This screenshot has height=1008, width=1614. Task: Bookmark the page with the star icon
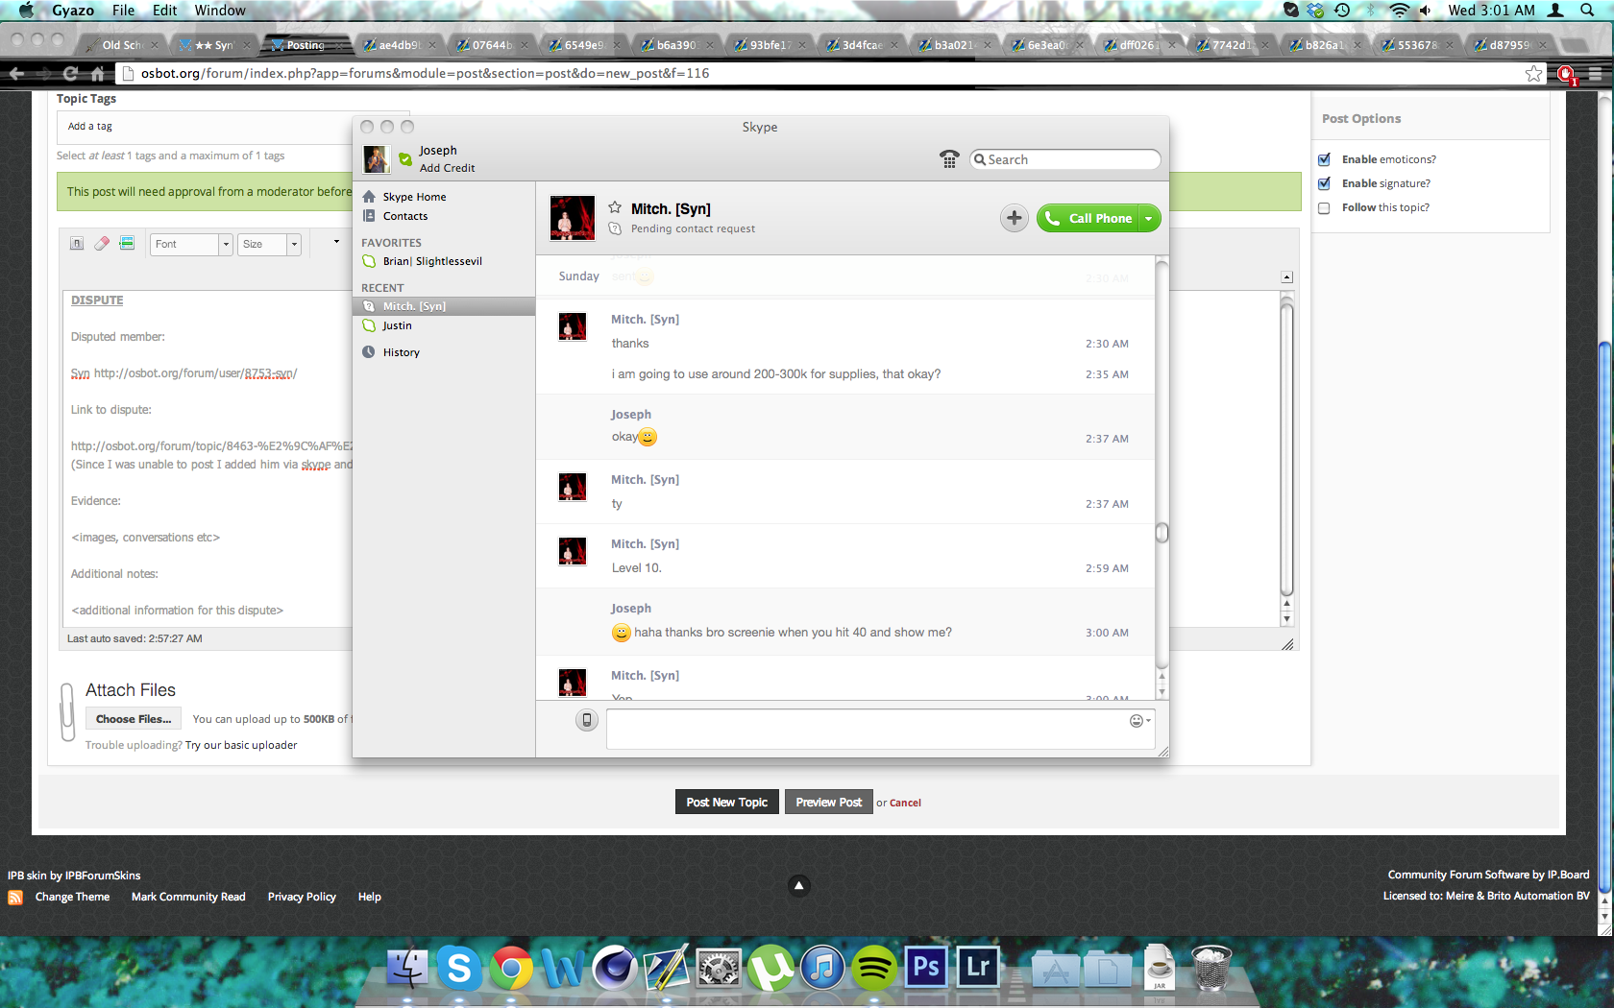(1533, 74)
